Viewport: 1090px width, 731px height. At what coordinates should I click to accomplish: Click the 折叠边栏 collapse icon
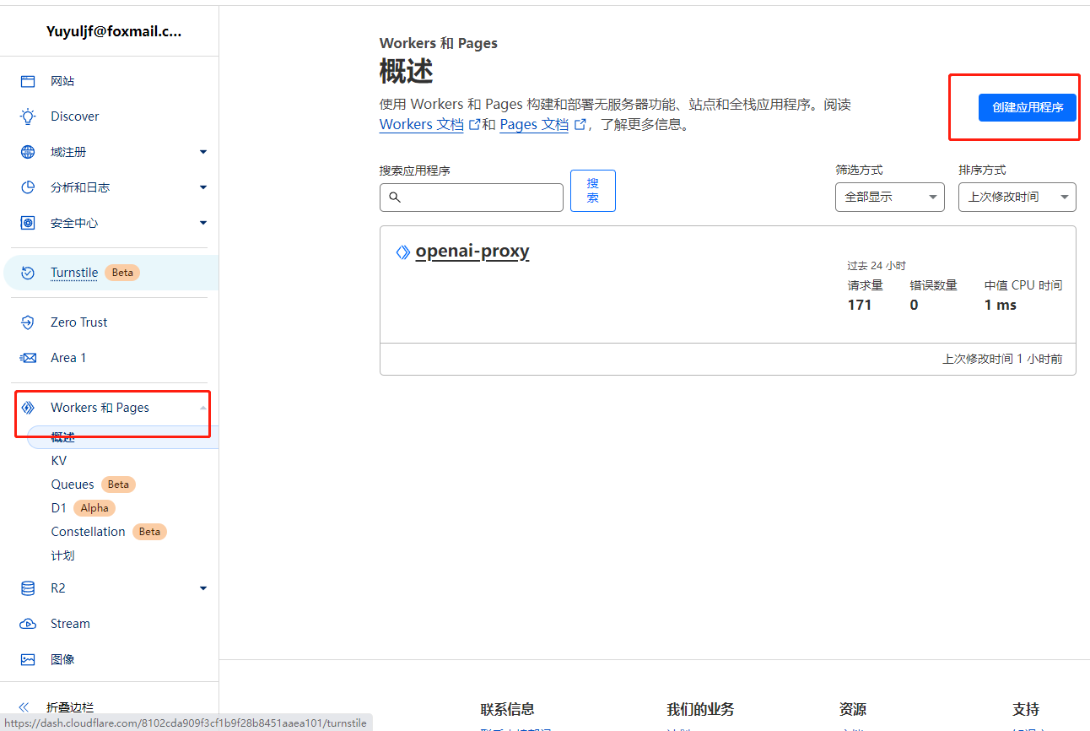(24, 707)
